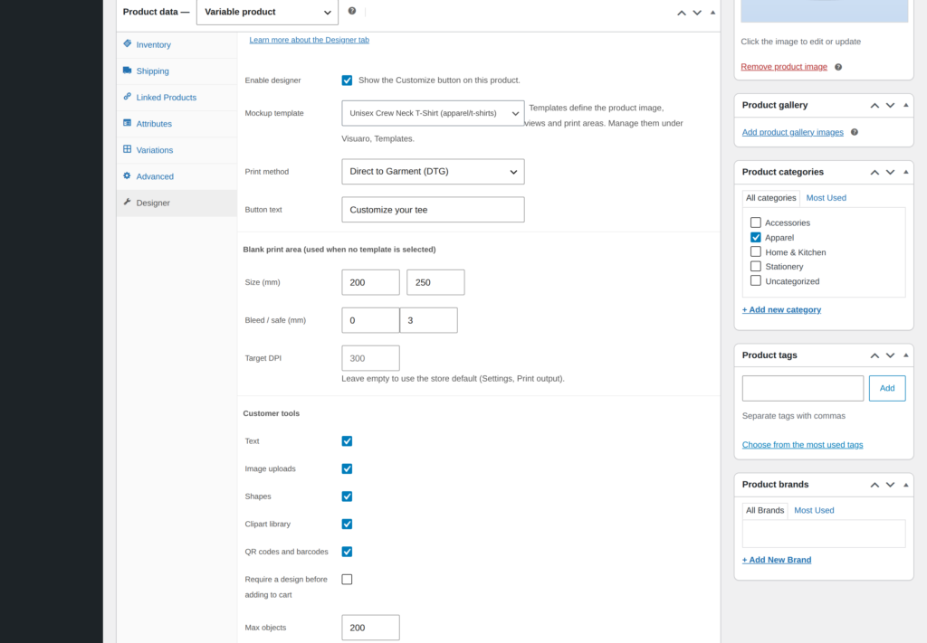Screen dimensions: 927x643
Task: Click the Variations grid icon
Action: [127, 149]
